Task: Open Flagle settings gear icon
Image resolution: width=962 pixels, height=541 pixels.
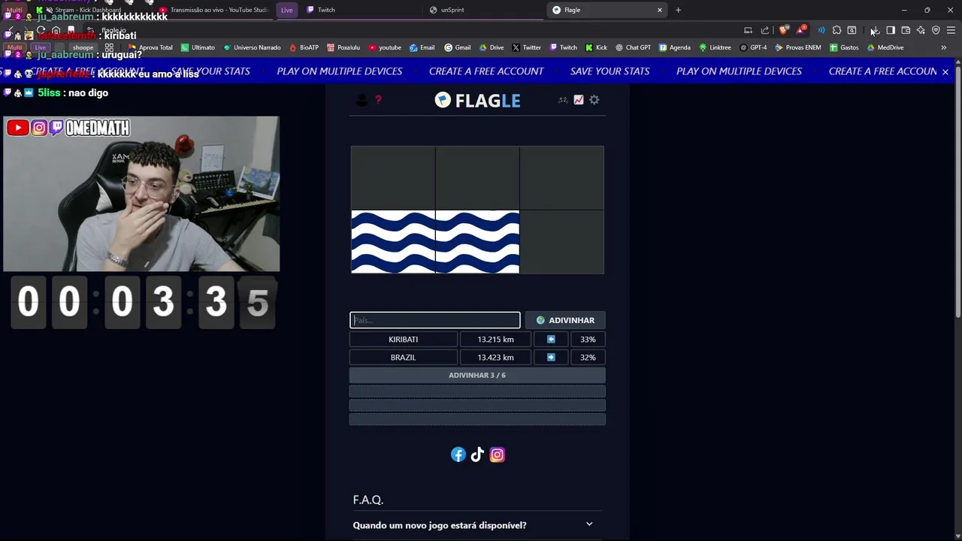Action: (594, 100)
